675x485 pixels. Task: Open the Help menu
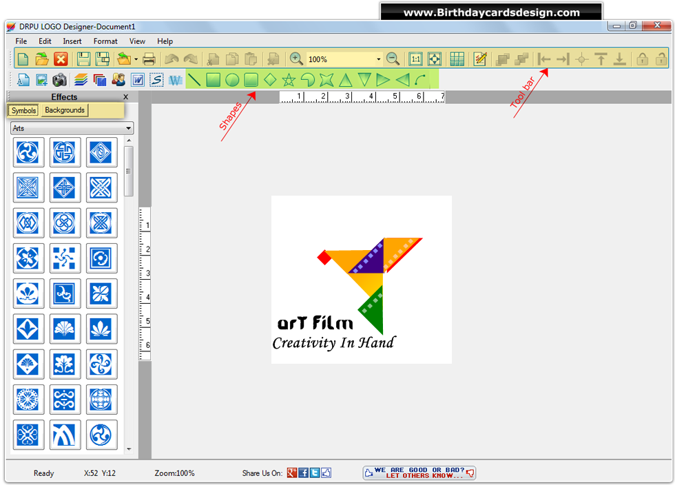coord(165,41)
